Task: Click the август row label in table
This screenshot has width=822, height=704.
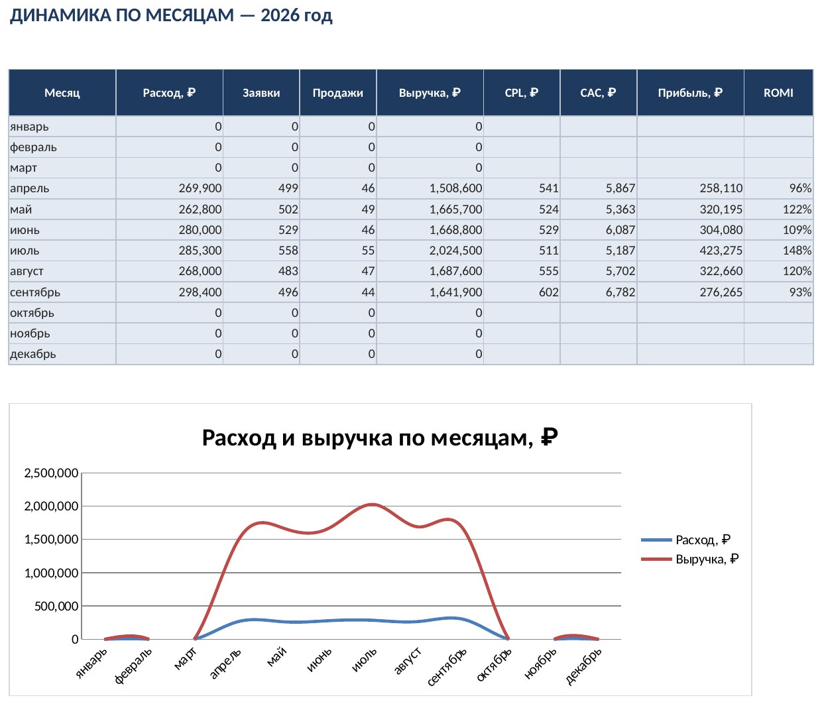Action: click(62, 271)
